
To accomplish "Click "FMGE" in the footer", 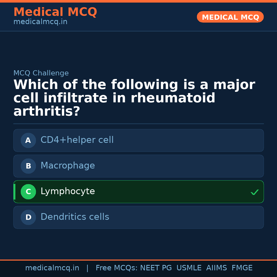I will pos(242,268).
